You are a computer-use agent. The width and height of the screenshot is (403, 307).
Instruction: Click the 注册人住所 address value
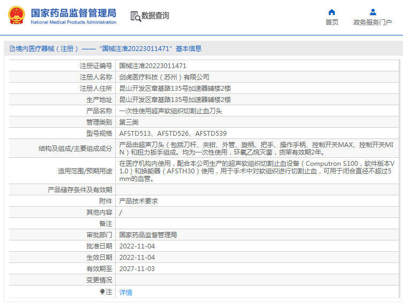pyautogui.click(x=175, y=89)
